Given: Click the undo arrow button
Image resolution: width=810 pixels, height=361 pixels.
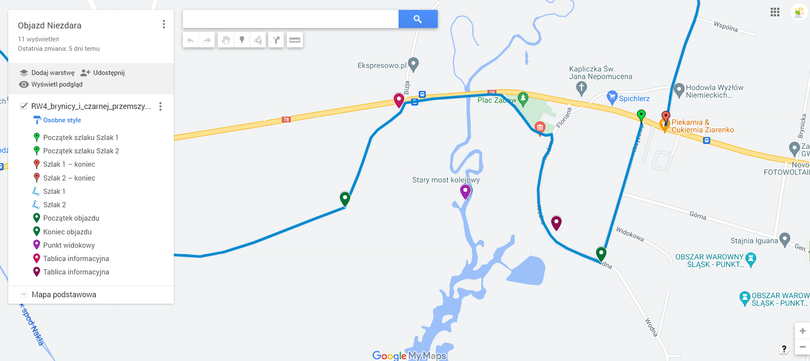Looking at the screenshot, I should [191, 40].
